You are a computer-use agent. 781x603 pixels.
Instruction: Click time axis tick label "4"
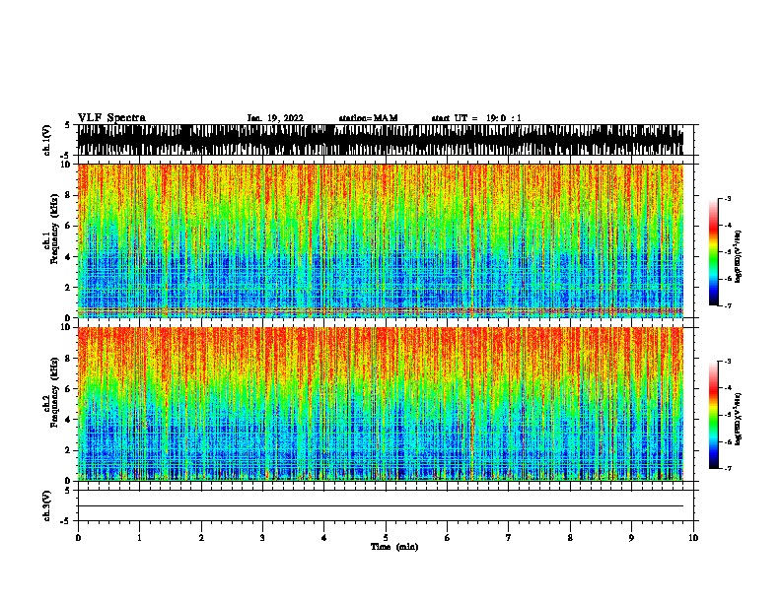pyautogui.click(x=324, y=538)
